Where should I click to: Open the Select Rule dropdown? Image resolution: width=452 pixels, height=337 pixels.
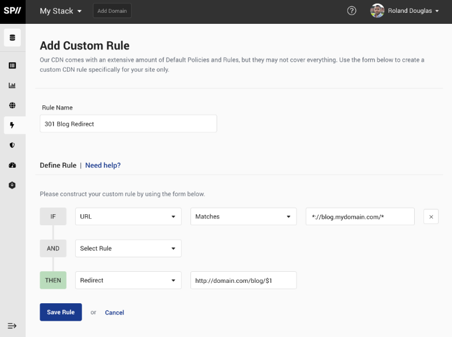click(x=128, y=249)
